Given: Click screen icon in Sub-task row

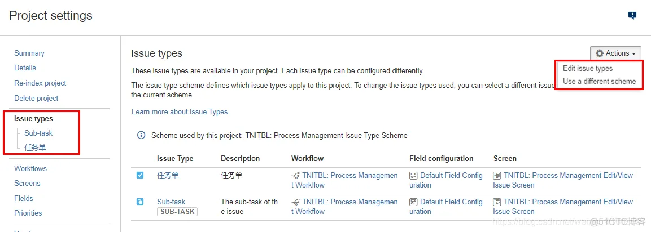Looking at the screenshot, I should [x=497, y=202].
